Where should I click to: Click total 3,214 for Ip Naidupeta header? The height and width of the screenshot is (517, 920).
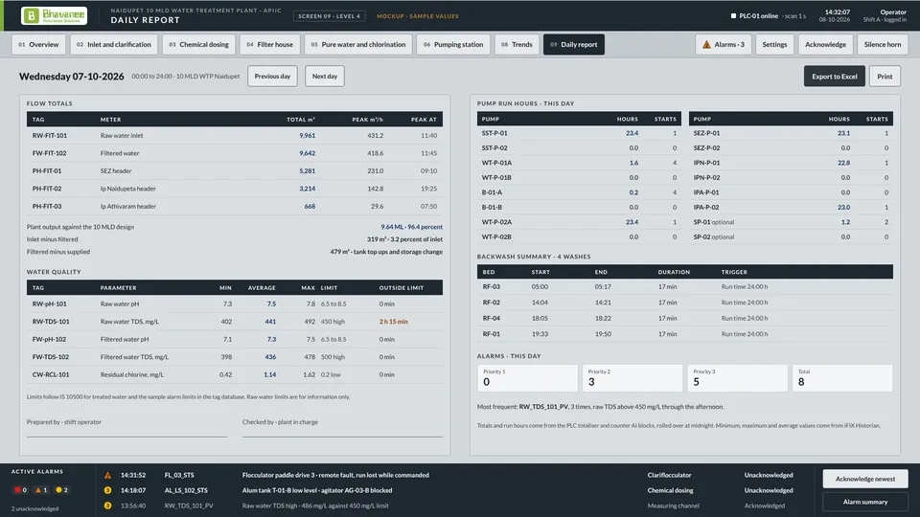[308, 189]
